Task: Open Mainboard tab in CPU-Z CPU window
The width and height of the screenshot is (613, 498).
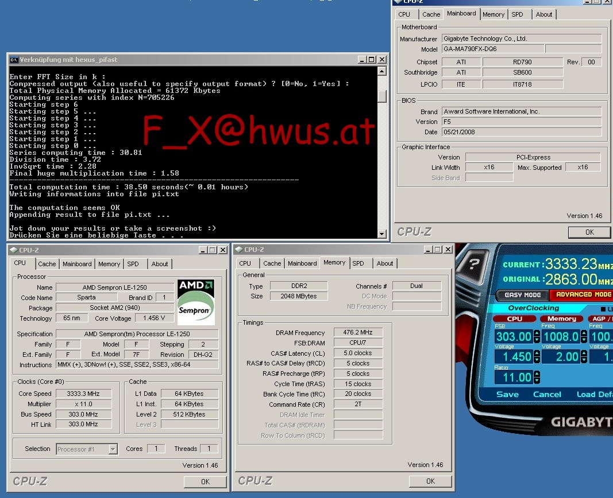Action: click(x=77, y=264)
